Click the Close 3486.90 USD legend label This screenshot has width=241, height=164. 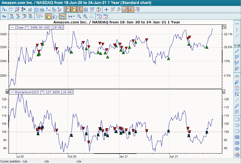pos(35,27)
